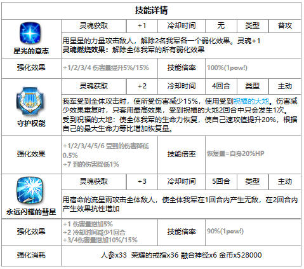304x269 pixels.
Task: Select the 5回合 cooldown cell
Action: pyautogui.click(x=221, y=182)
